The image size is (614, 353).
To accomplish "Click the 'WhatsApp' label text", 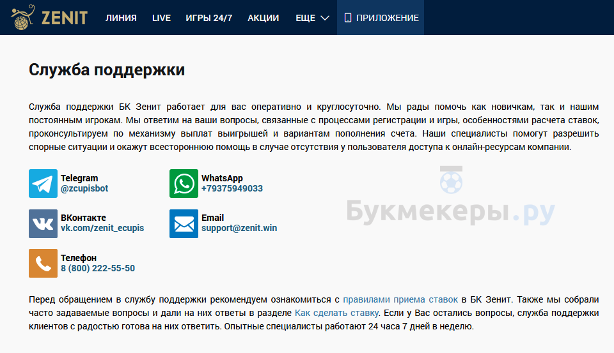I will 222,178.
